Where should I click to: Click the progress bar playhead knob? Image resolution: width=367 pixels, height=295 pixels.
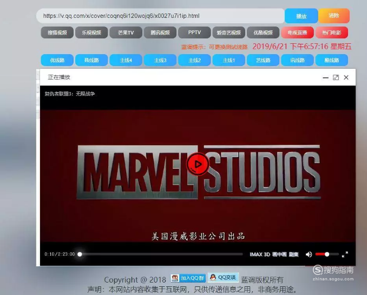tap(80, 254)
